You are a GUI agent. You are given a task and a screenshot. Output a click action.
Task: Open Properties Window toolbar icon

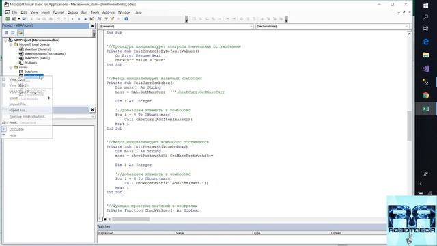click(x=106, y=19)
